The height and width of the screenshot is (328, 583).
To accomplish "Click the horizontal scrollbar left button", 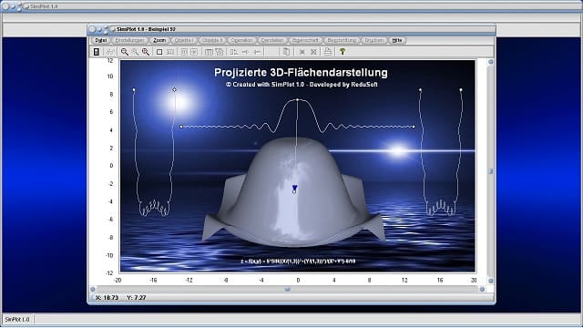I will click(x=93, y=289).
